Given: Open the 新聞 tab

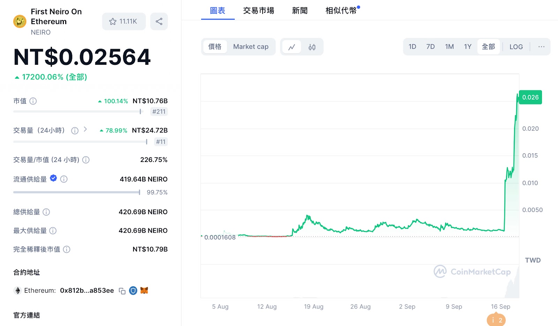Looking at the screenshot, I should coord(300,10).
